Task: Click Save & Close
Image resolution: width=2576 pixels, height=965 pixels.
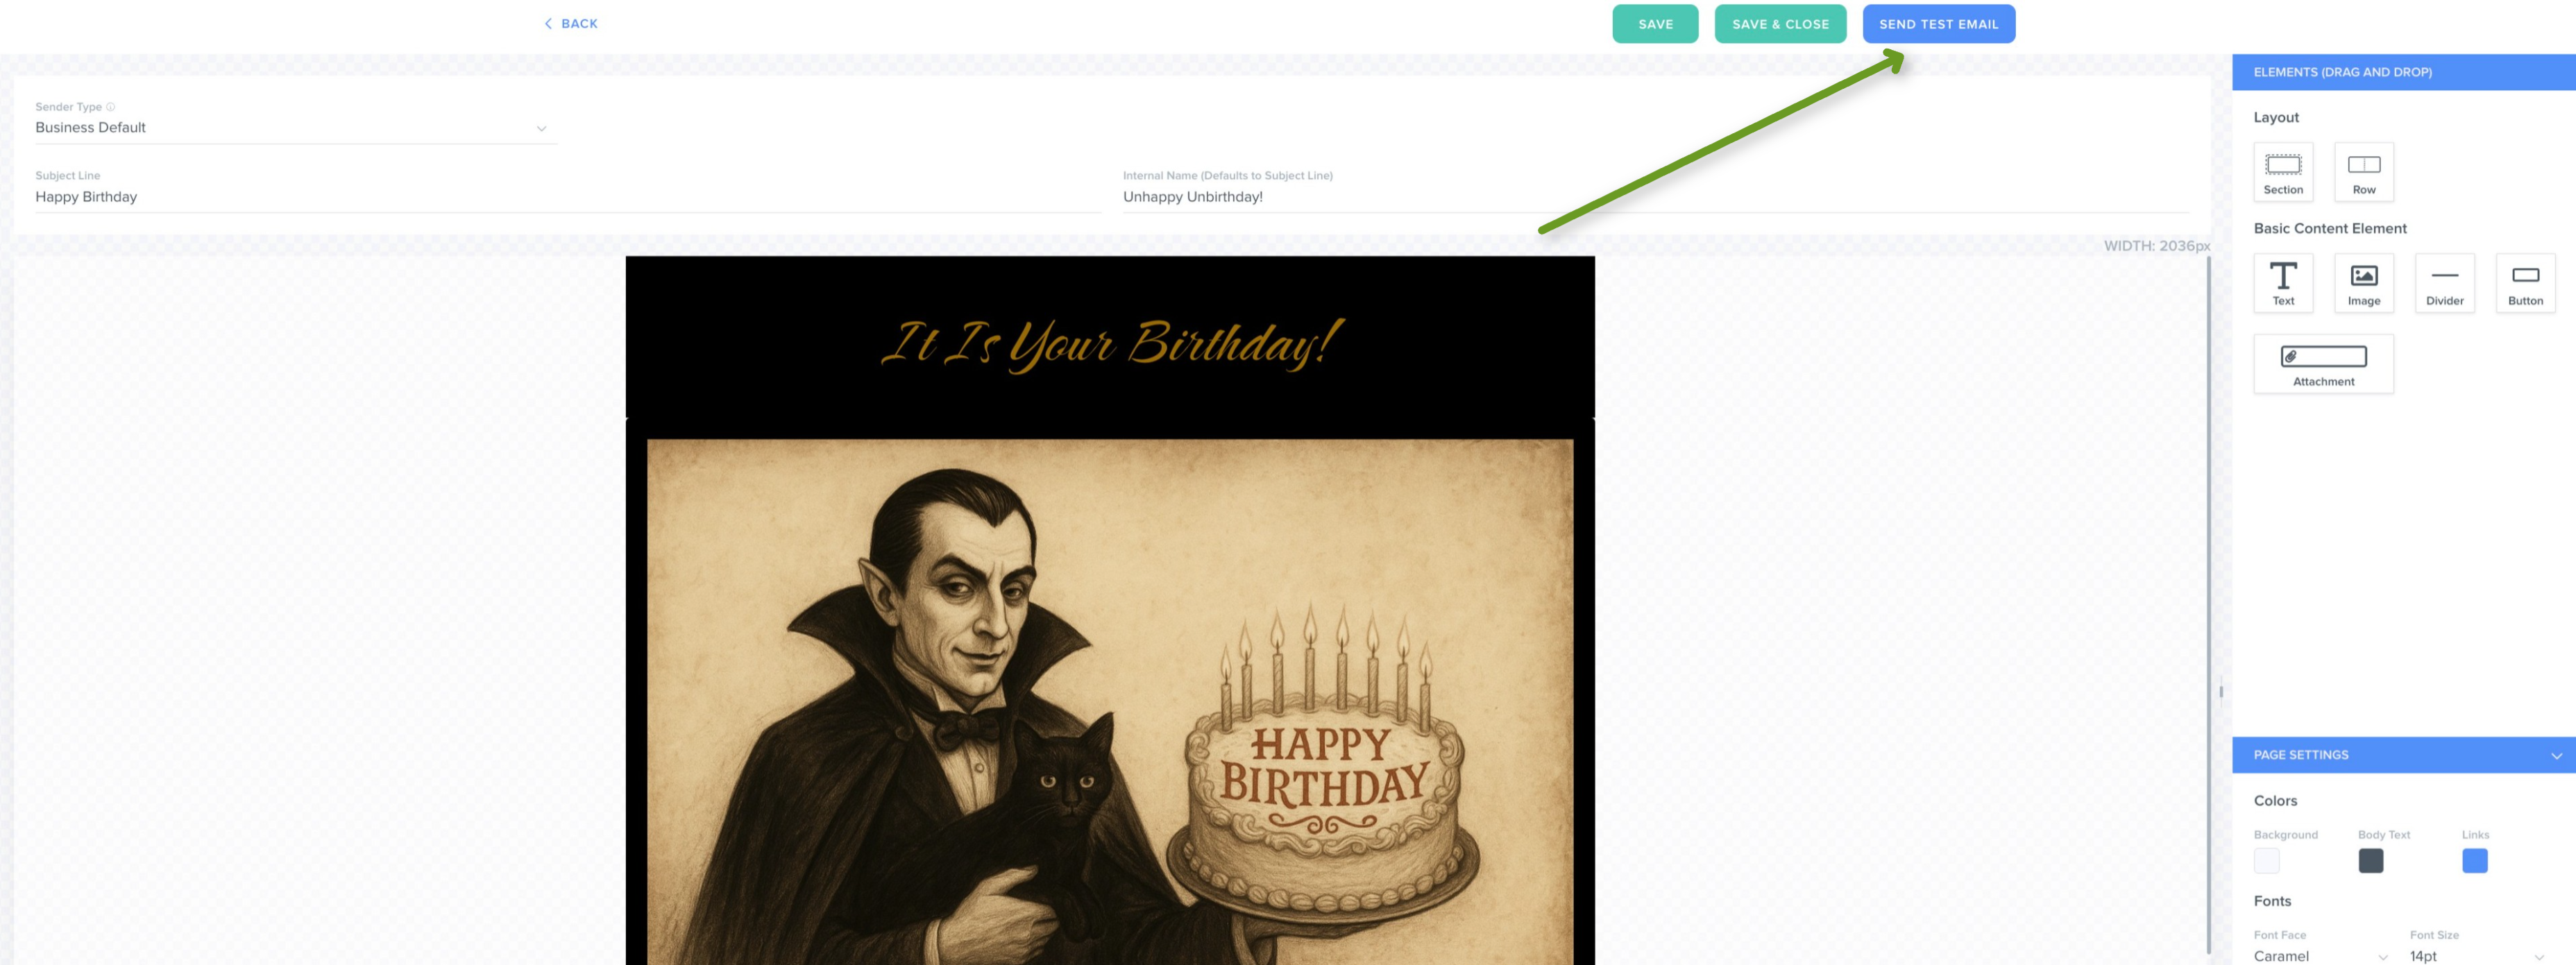Action: point(1780,24)
